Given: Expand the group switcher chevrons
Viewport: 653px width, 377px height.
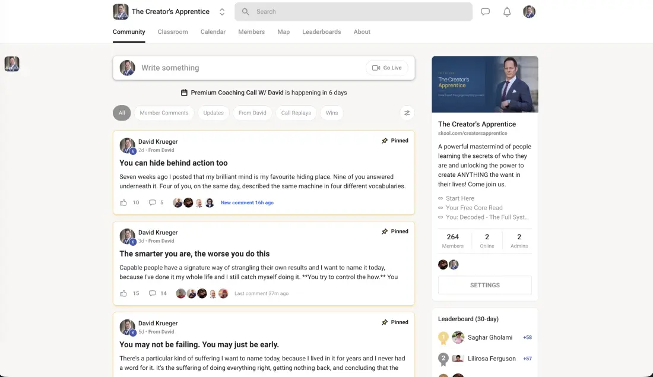Looking at the screenshot, I should coord(222,12).
